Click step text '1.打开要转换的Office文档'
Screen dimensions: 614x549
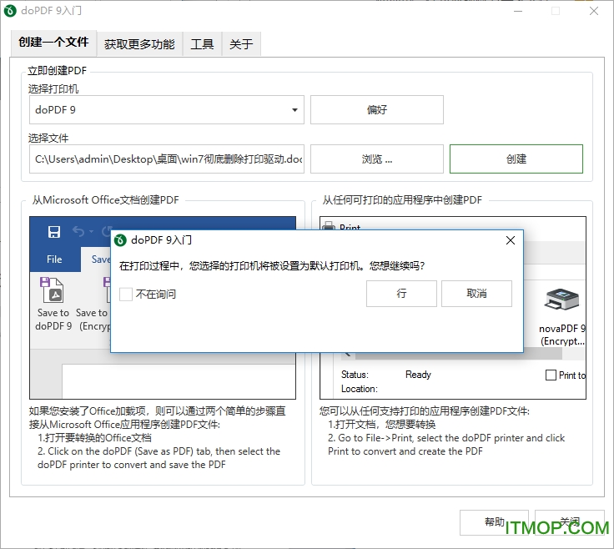click(94, 438)
